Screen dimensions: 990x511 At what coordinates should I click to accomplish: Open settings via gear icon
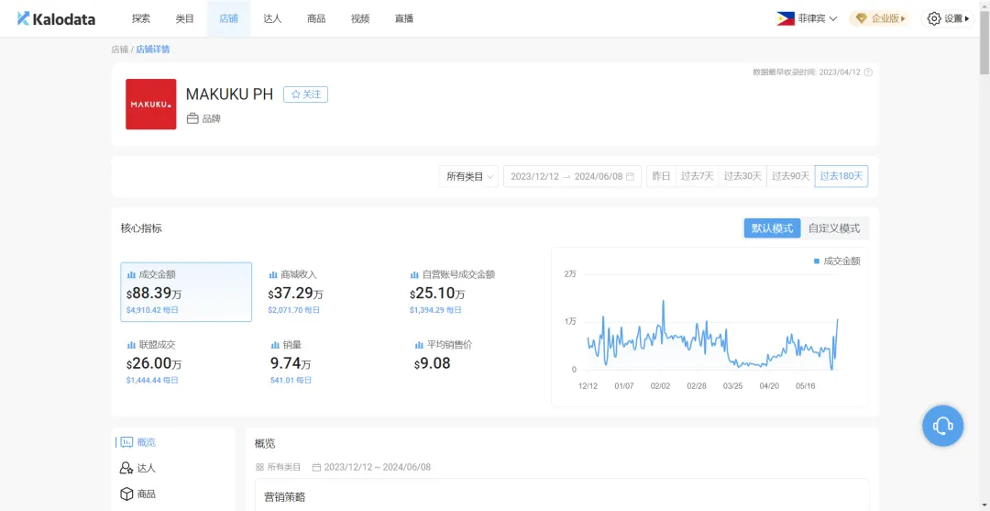coord(934,19)
